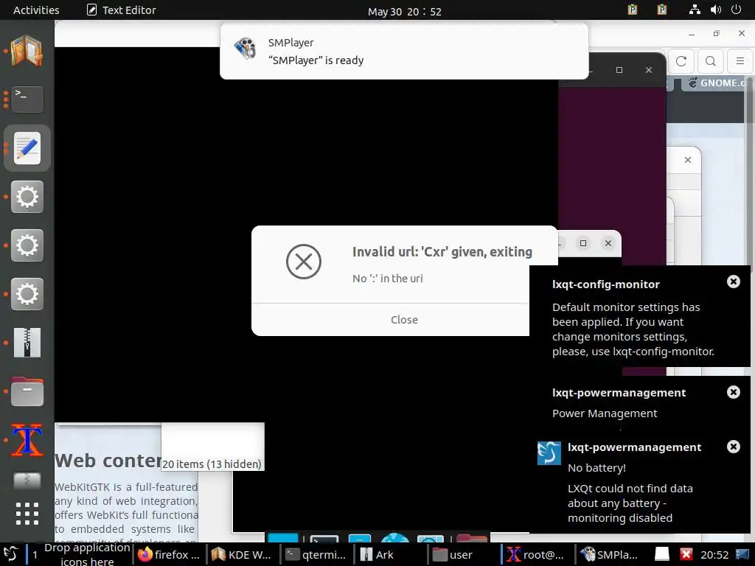This screenshot has width=755, height=566.
Task: Open Files from the dock
Action: (x=27, y=391)
